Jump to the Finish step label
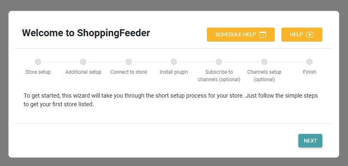This screenshot has height=166, width=348. click(x=310, y=72)
